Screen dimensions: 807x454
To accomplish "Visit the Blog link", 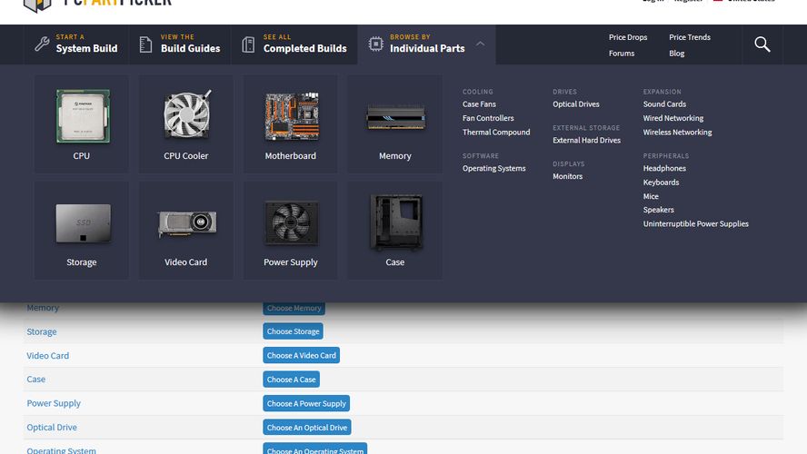I will coord(676,53).
